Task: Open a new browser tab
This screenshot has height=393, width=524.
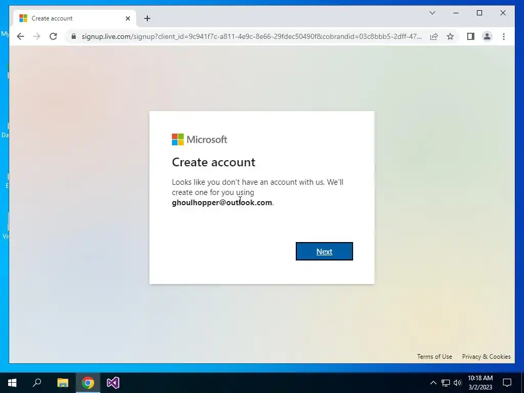Action: [147, 19]
